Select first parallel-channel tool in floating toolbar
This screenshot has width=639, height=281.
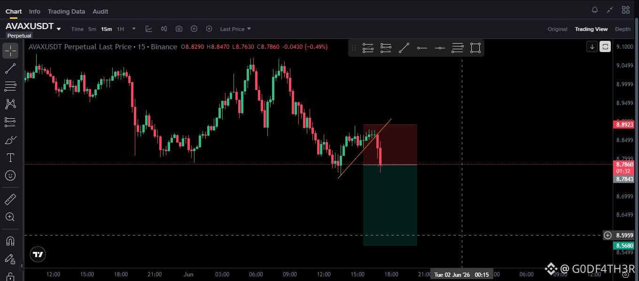[x=368, y=48]
